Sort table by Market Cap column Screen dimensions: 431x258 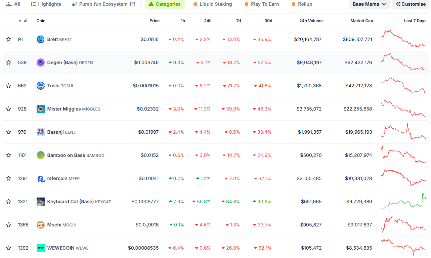tap(361, 21)
